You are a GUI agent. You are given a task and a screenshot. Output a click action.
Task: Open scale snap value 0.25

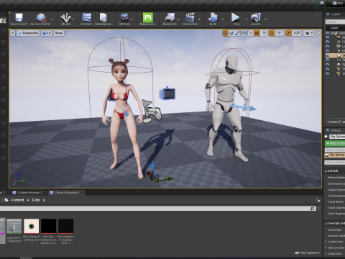(x=297, y=33)
